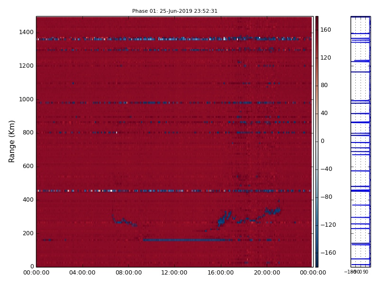Click the 20:00:00 time axis label
The image size is (379, 284).
(267, 273)
